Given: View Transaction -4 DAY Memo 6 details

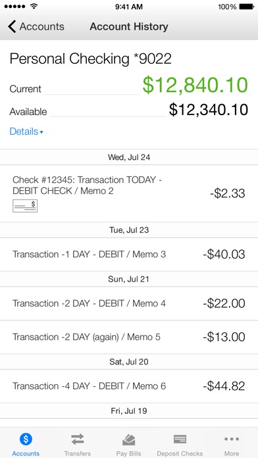Looking at the screenshot, I should click(x=129, y=386).
